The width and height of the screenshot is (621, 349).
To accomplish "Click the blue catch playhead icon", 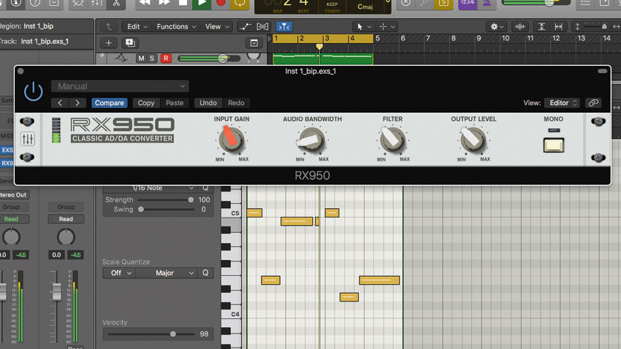I will pos(284,27).
